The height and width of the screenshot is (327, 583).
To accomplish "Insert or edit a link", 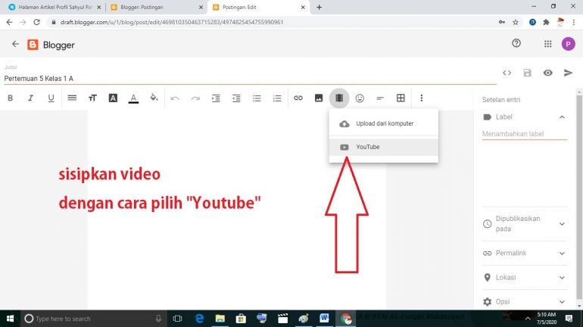I will [298, 98].
